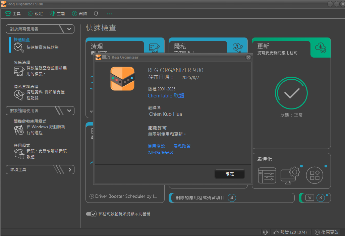
Task: Open the monitor-gear optimization icon
Action: click(290, 175)
